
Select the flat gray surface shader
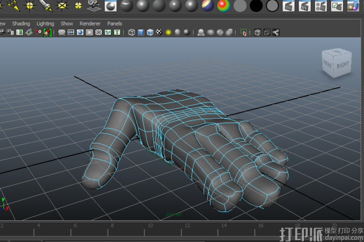click(x=240, y=6)
